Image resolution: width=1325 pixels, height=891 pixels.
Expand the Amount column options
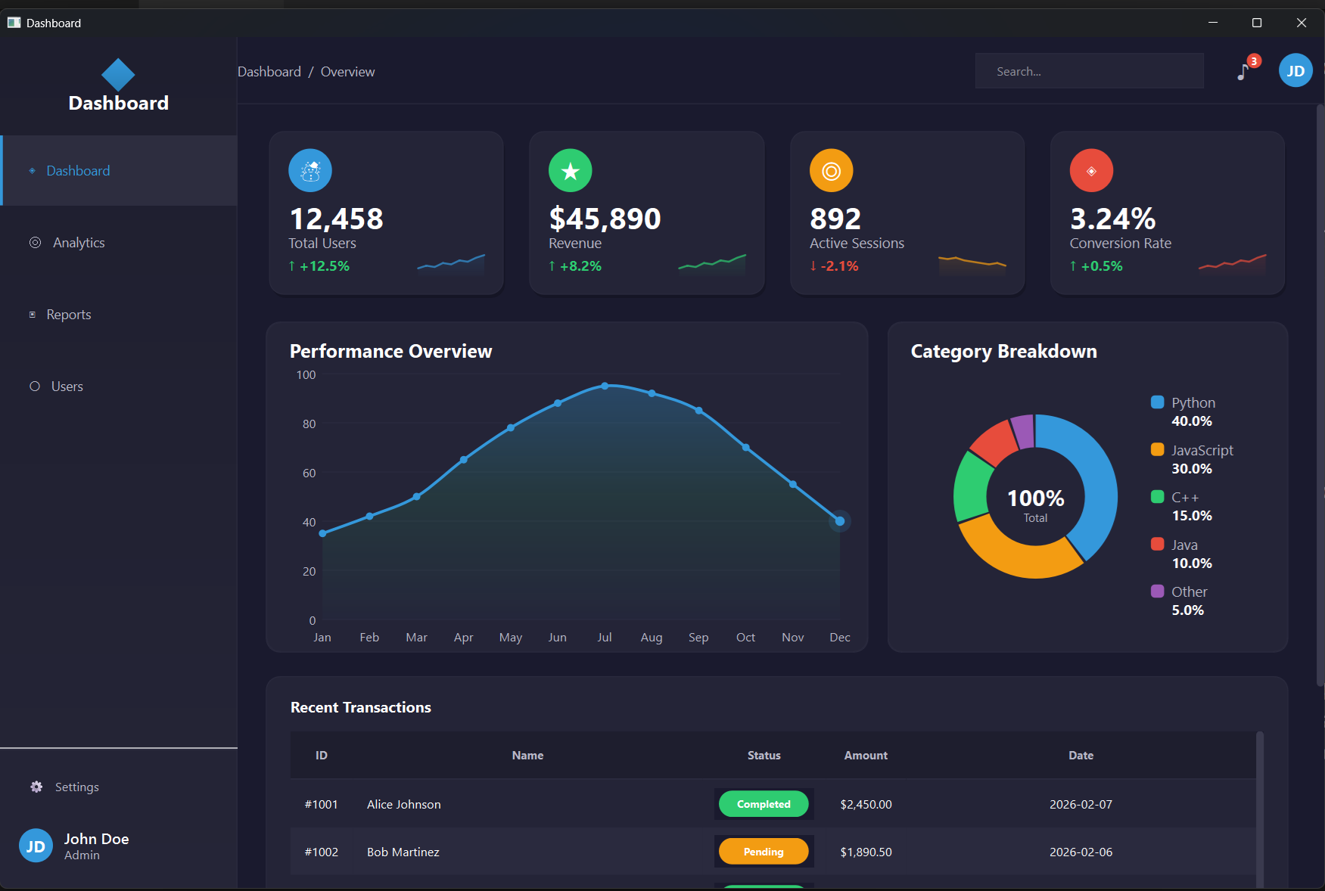[x=865, y=755]
